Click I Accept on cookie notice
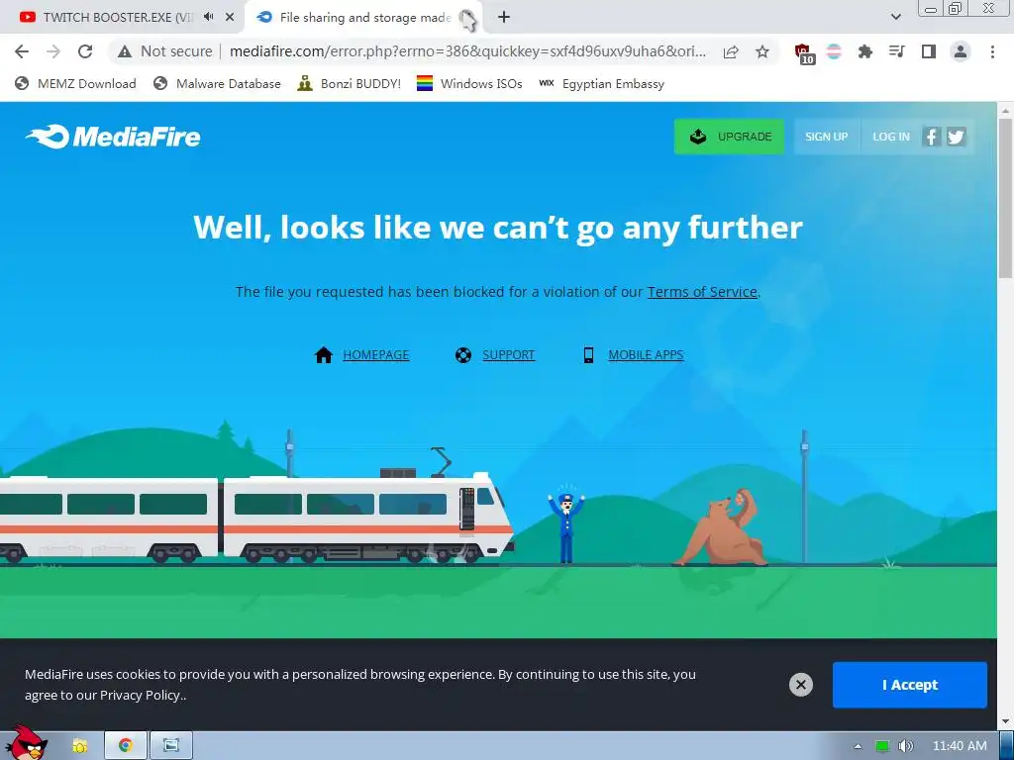Image resolution: width=1014 pixels, height=760 pixels. click(x=909, y=685)
